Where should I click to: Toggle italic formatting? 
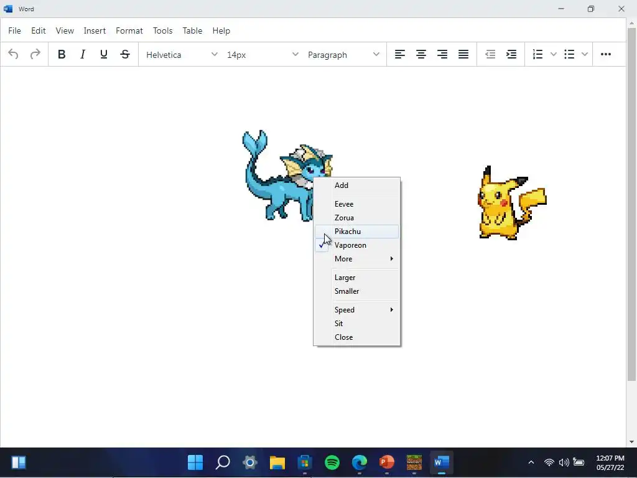coord(83,54)
